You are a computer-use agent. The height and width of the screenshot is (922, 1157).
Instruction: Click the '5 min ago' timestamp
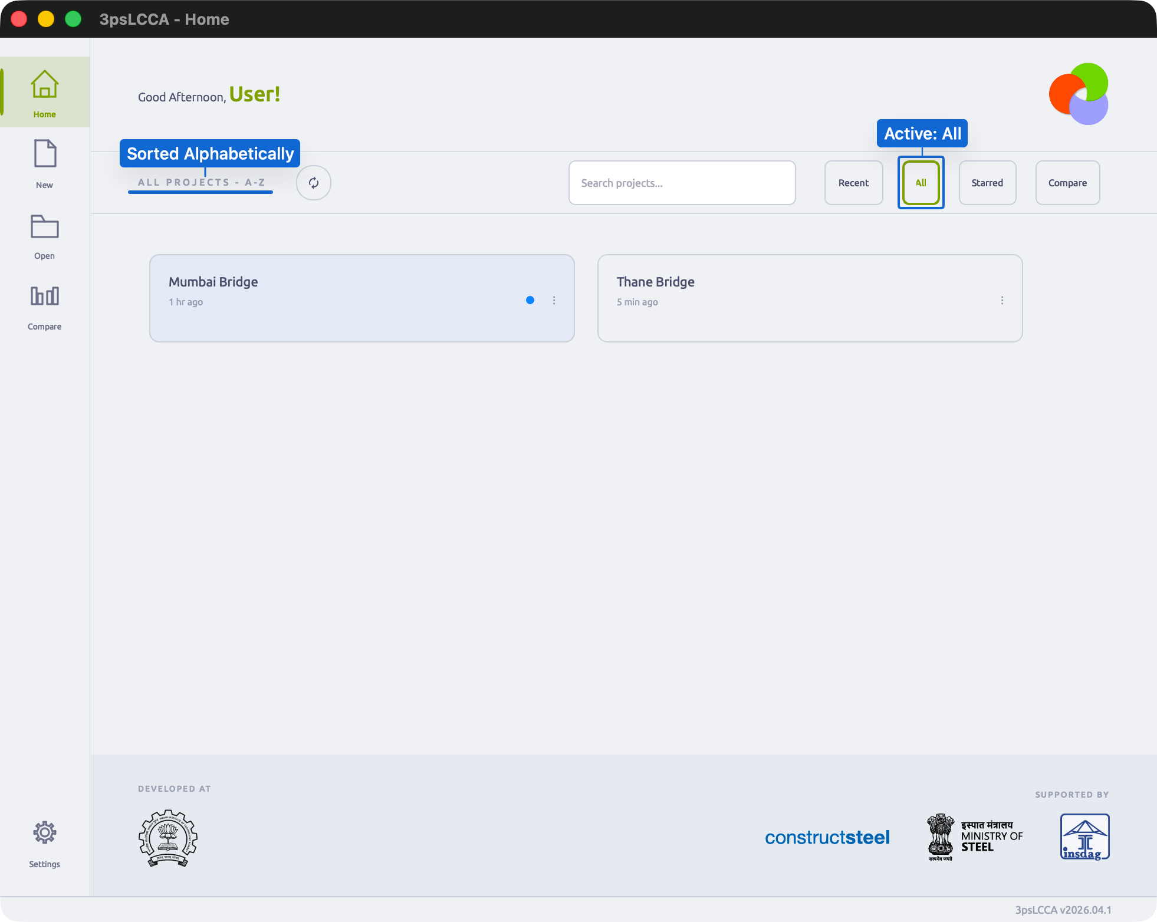637,302
